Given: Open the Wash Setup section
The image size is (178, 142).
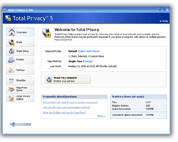Looking at the screenshot, I should tap(20, 51).
